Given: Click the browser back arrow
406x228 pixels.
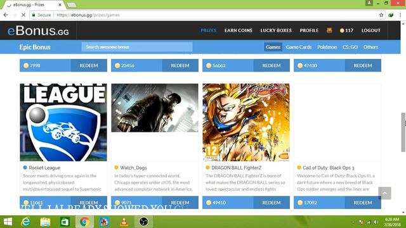Looking at the screenshot, I should tap(6, 15).
